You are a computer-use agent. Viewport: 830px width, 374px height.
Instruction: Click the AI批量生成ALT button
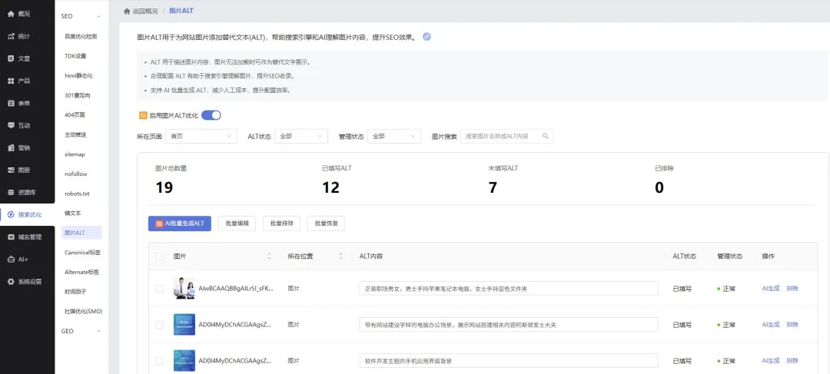(x=179, y=223)
